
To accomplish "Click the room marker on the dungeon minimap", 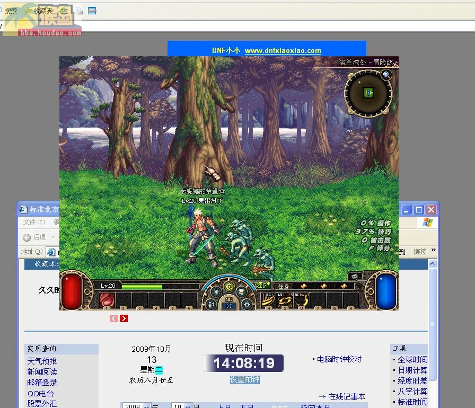I will click(x=368, y=93).
